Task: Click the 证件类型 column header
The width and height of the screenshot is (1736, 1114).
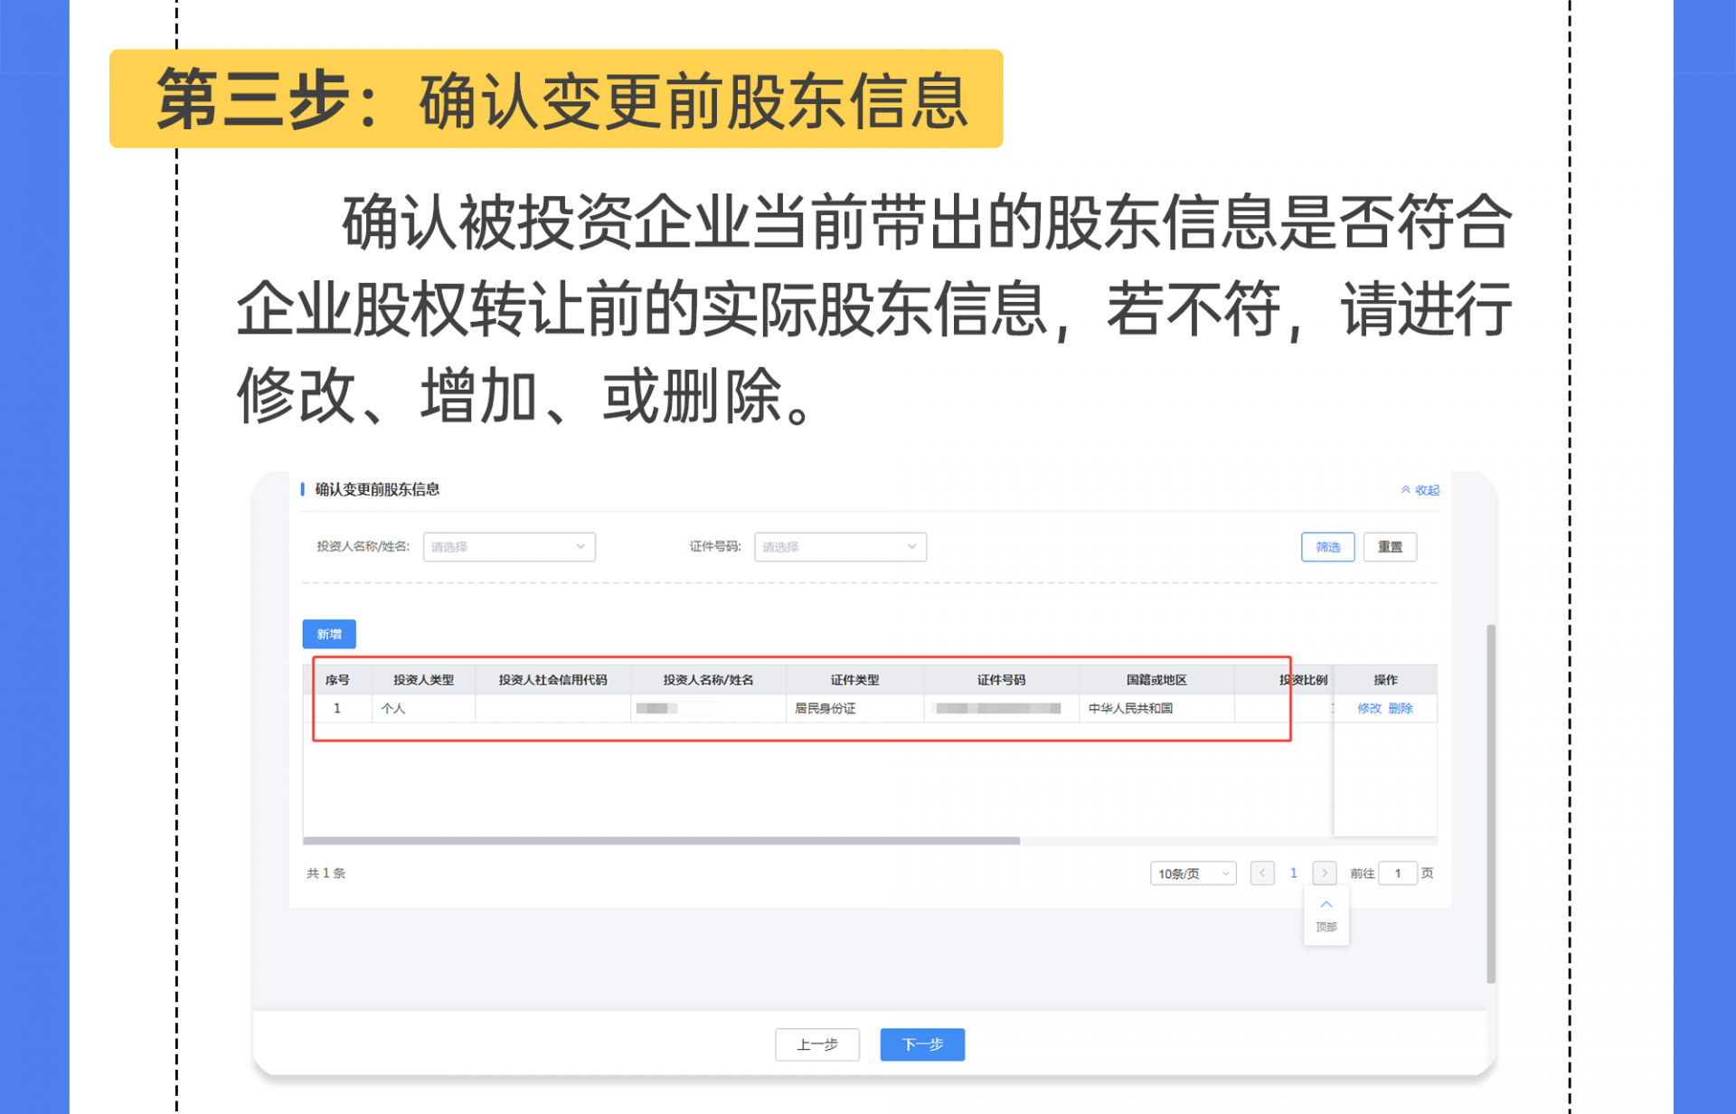Action: (854, 680)
